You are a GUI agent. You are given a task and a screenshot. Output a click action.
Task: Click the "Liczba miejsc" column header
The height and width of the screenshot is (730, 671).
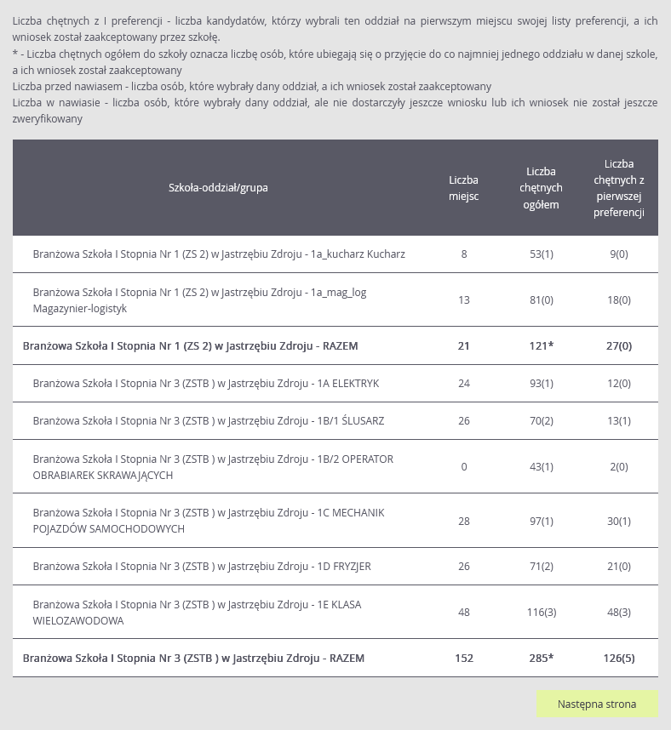point(463,188)
